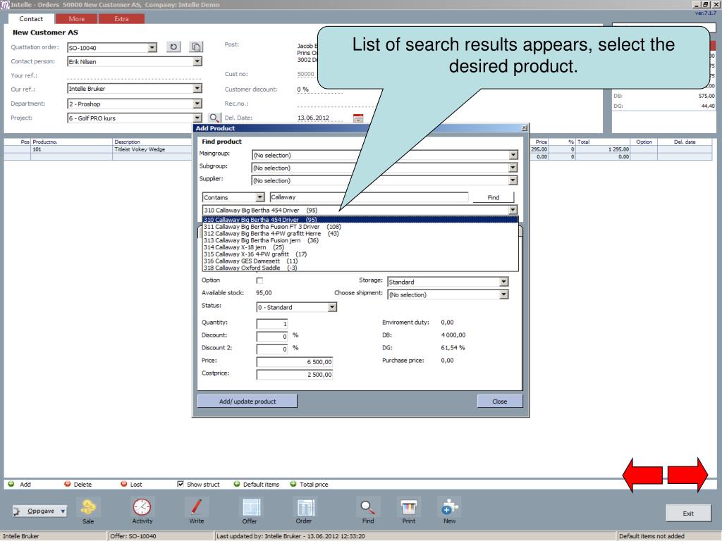Expand the Project dropdown
722x541 pixels.
(x=197, y=118)
